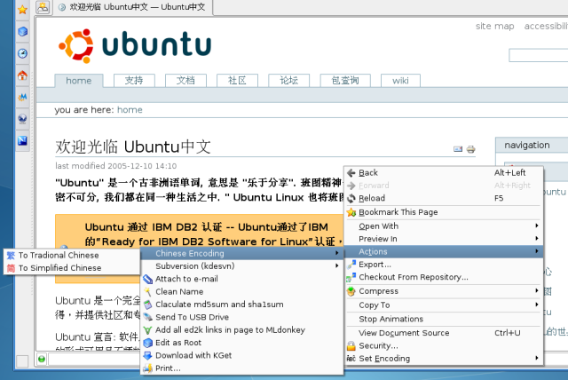Select Claculate md5sum and sha1sum entry
Image resolution: width=568 pixels, height=380 pixels.
pos(241,305)
